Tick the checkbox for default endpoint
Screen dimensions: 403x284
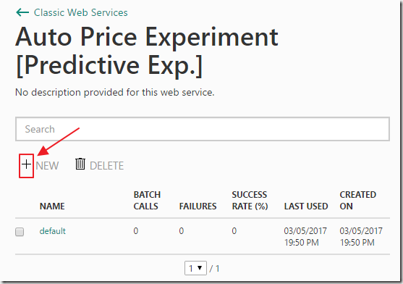(x=20, y=232)
